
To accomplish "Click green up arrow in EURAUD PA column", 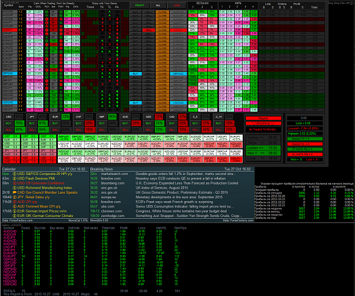I will click(x=117, y=40).
